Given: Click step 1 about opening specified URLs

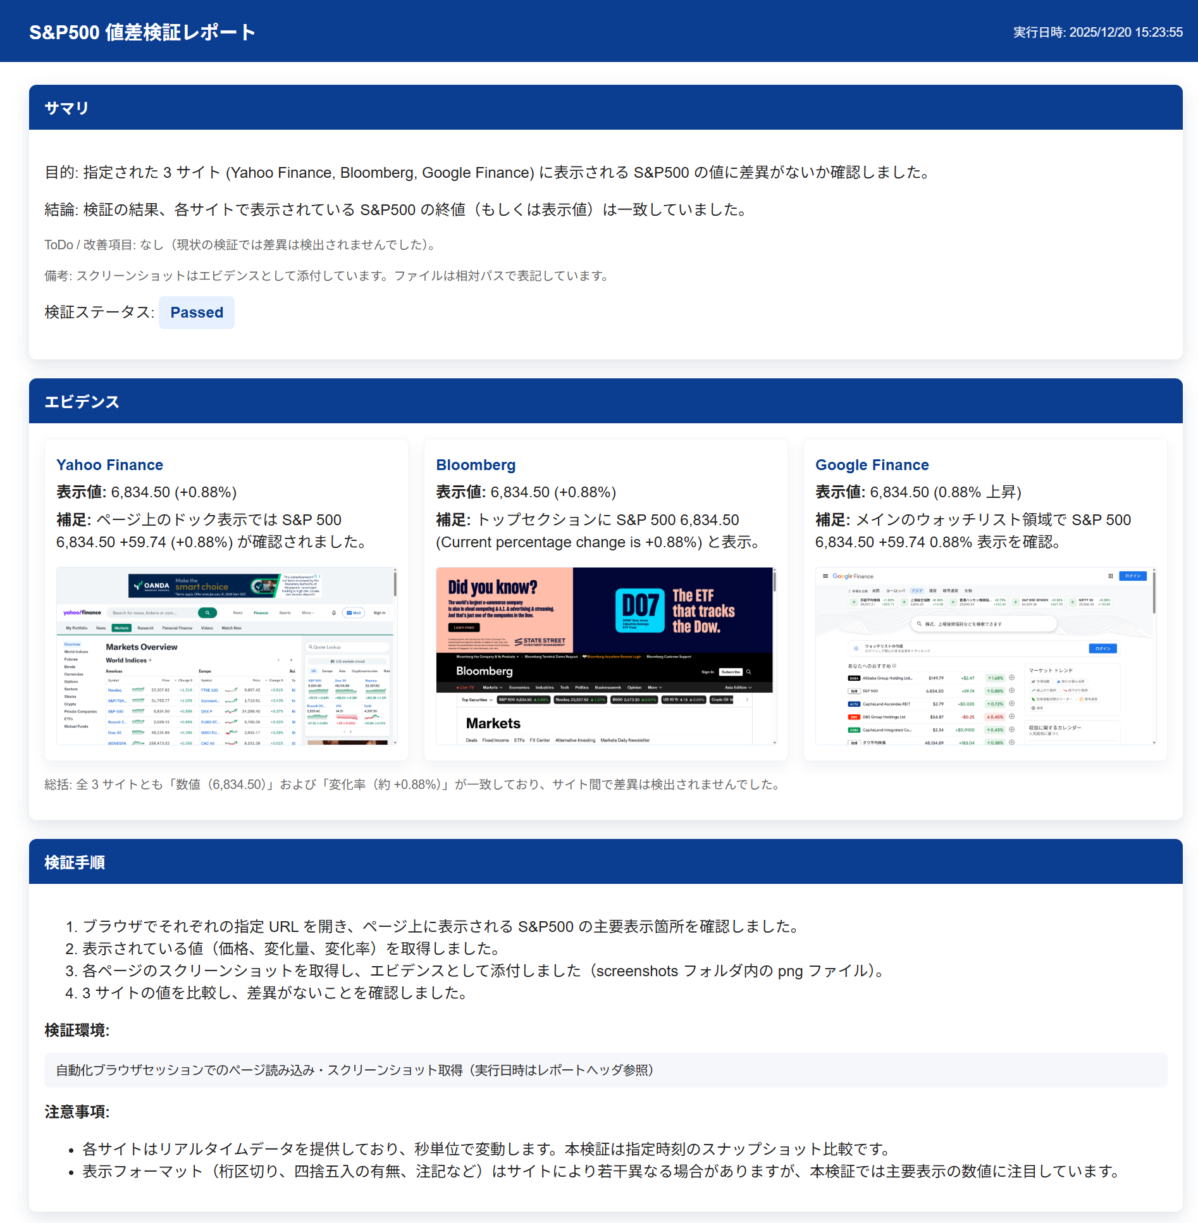Looking at the screenshot, I should [x=433, y=927].
